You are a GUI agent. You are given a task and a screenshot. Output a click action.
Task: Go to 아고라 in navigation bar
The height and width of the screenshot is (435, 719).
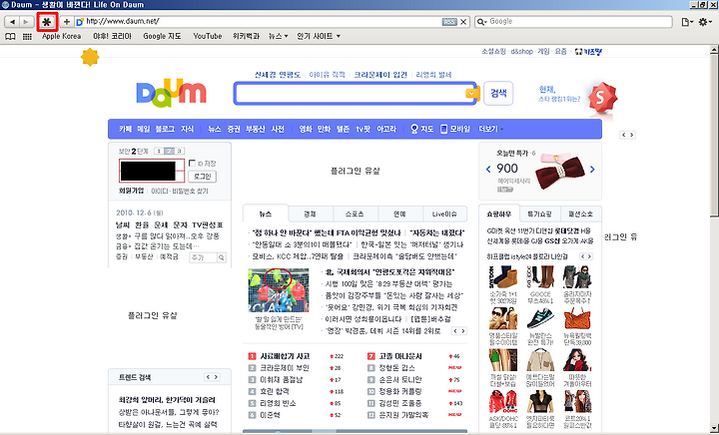click(386, 129)
